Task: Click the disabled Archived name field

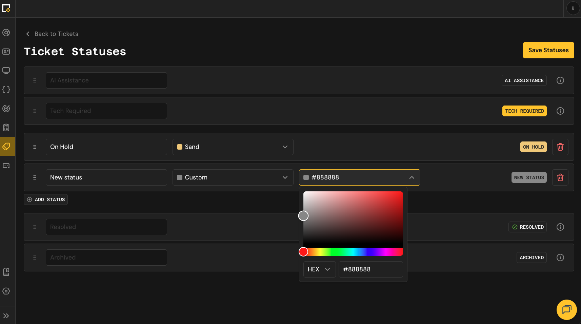Action: tap(106, 258)
